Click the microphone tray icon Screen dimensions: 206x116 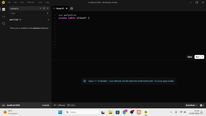click(x=176, y=112)
